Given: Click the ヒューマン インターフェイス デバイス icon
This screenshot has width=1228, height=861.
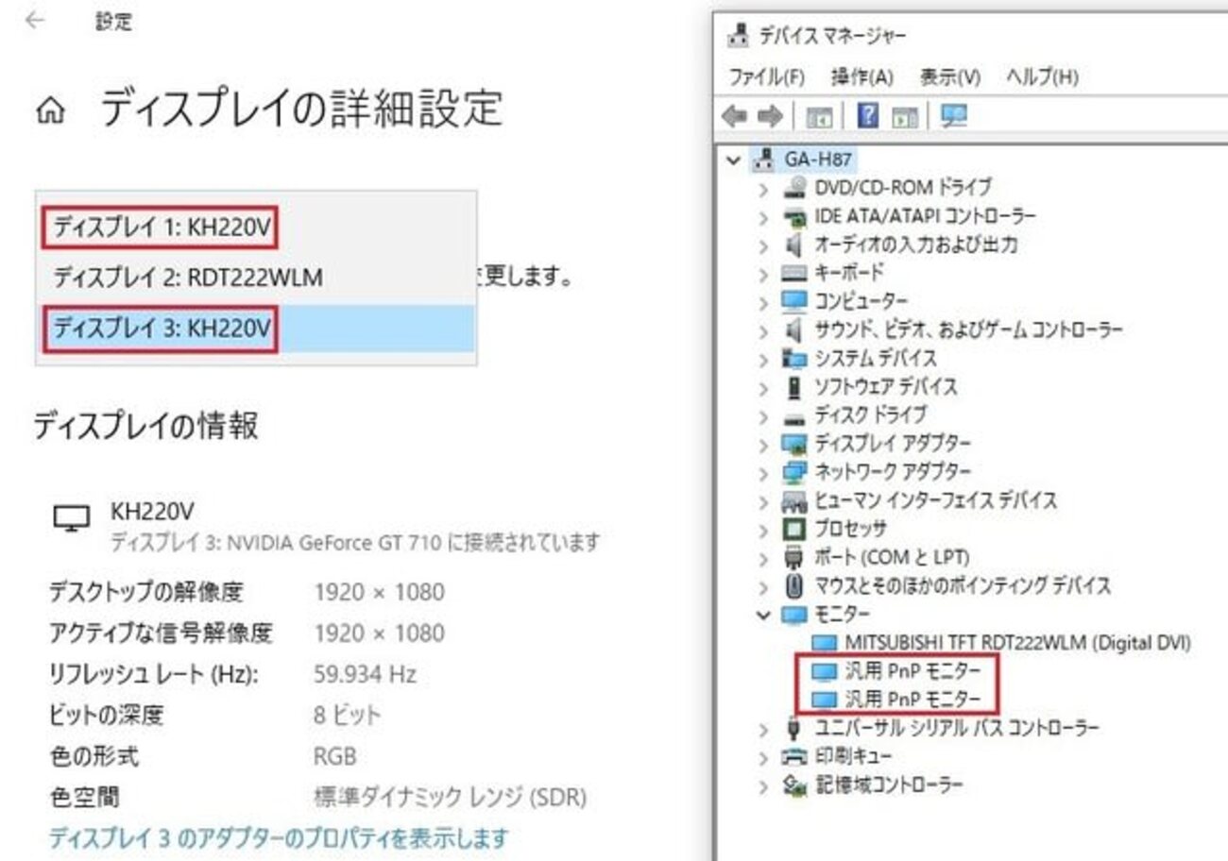Looking at the screenshot, I should pos(796,500).
